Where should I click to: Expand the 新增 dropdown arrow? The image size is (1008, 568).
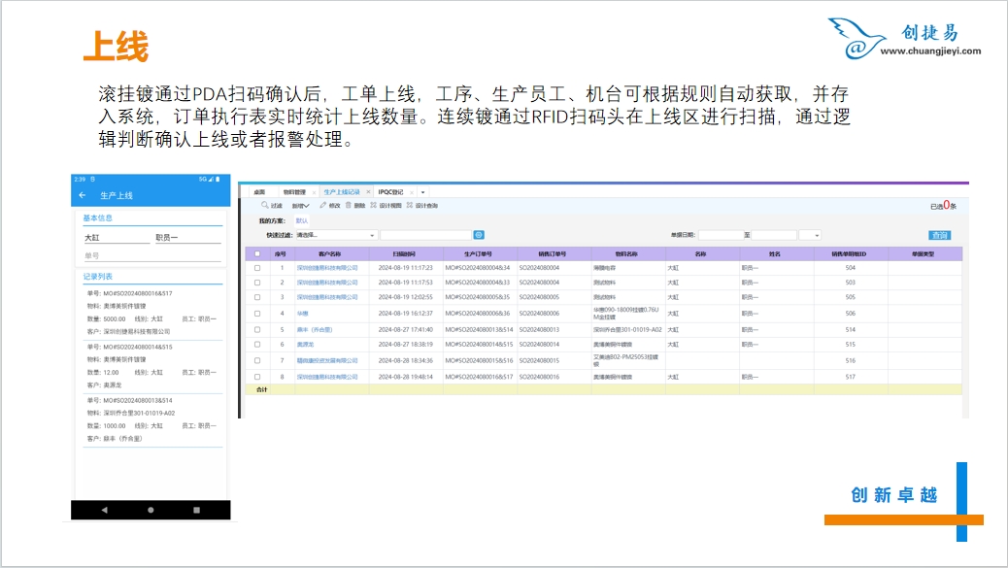306,206
